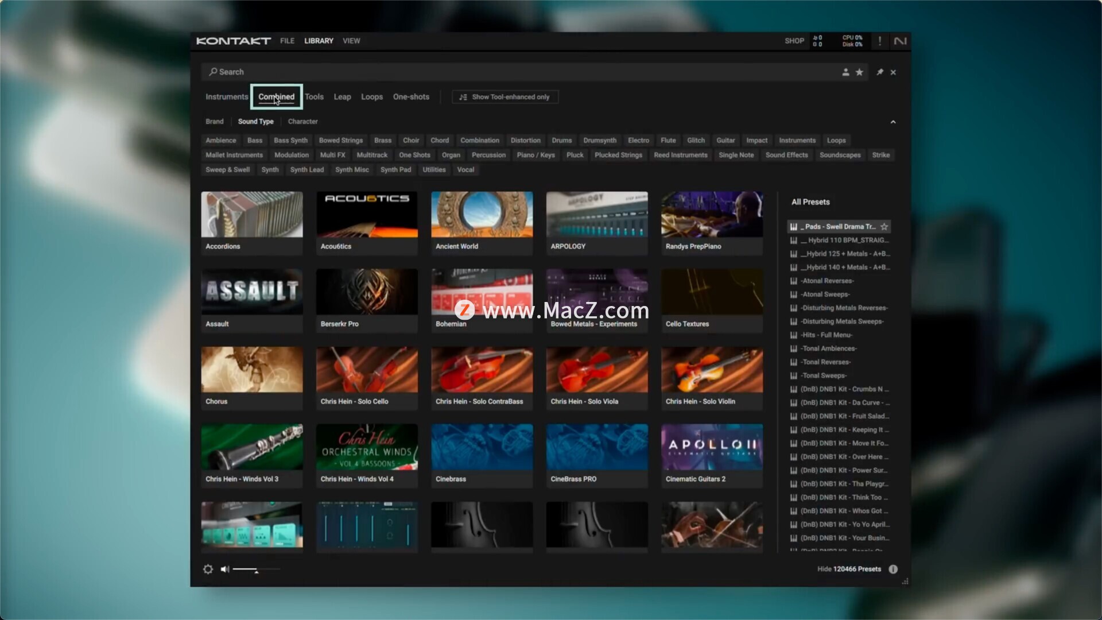The height and width of the screenshot is (620, 1102).
Task: Toggle the Piano / Keys tag filter
Action: point(536,155)
